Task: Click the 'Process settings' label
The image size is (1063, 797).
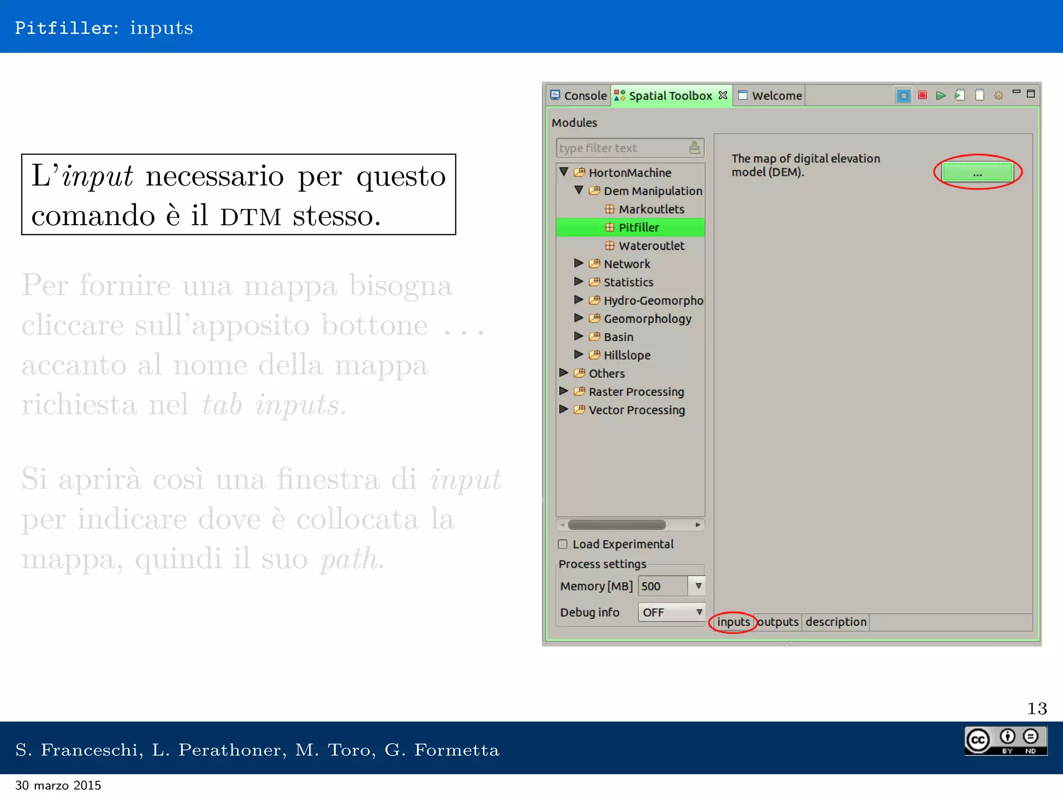Action: coord(602,564)
